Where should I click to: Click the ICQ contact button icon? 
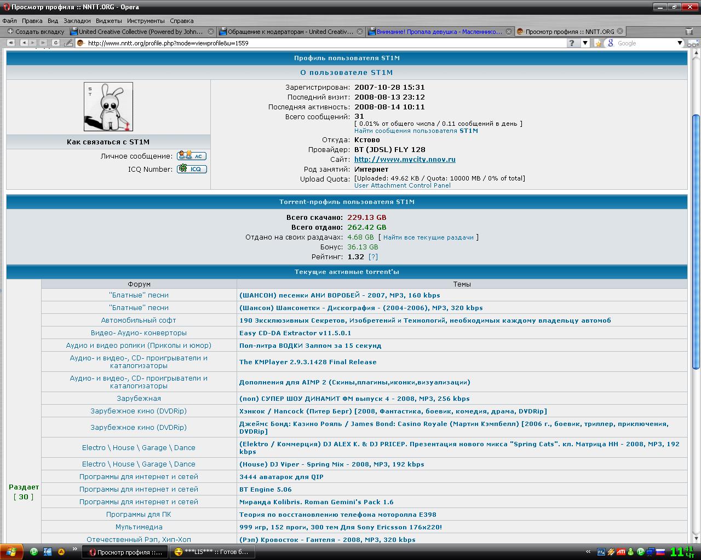click(192, 169)
